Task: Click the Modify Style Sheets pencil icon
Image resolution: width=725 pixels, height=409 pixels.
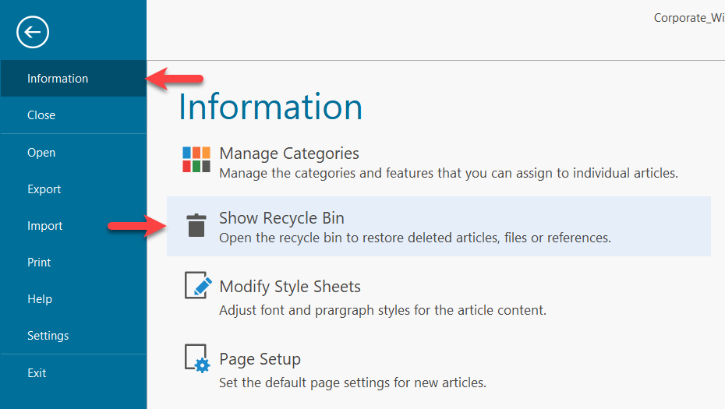Action: [x=197, y=285]
